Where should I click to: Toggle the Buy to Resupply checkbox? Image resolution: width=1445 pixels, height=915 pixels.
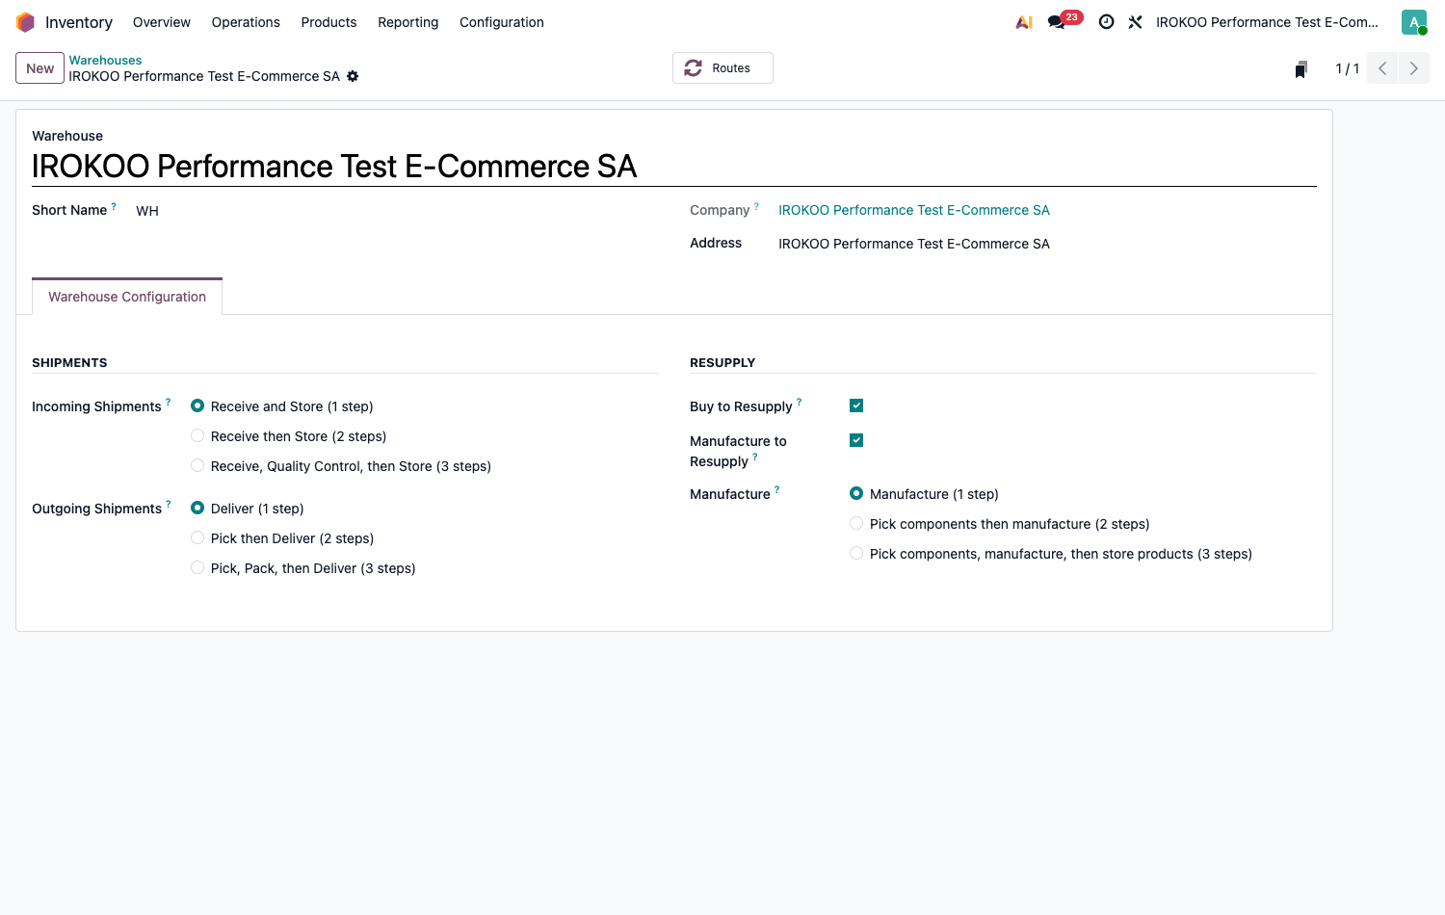click(856, 406)
